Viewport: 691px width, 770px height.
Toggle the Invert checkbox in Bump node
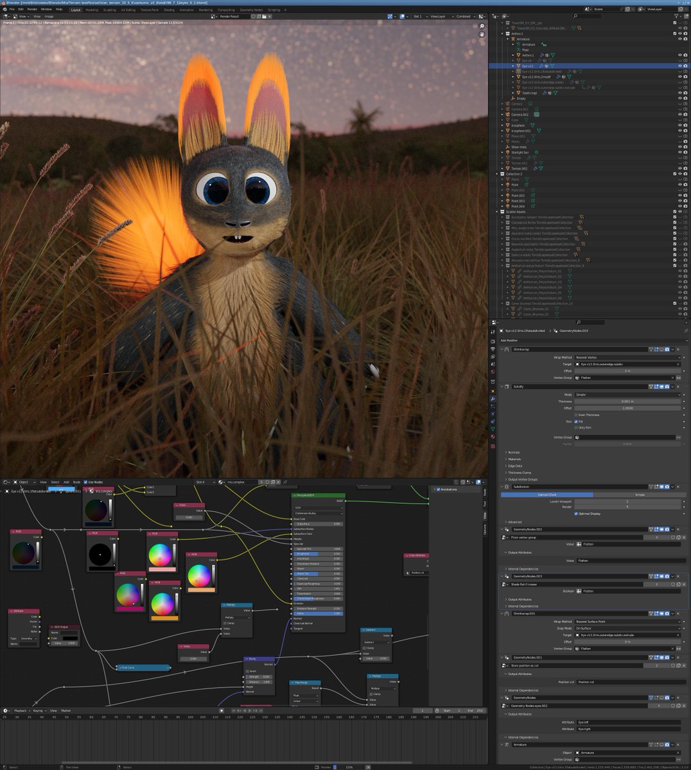(247, 671)
